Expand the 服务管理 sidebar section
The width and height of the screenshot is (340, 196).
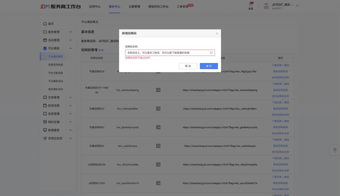pos(70,32)
